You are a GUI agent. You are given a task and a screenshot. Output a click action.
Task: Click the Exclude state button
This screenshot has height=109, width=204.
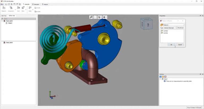(37, 12)
